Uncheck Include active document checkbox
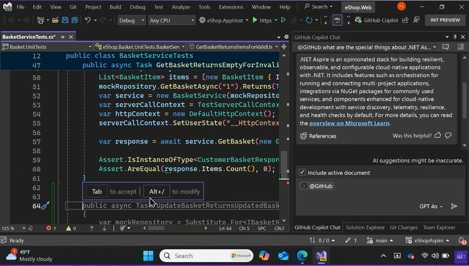The height and width of the screenshot is (266, 469). click(302, 173)
